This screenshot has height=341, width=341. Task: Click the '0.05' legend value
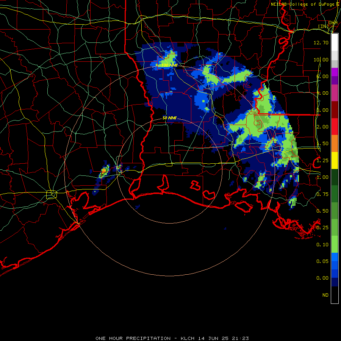pyautogui.click(x=322, y=261)
